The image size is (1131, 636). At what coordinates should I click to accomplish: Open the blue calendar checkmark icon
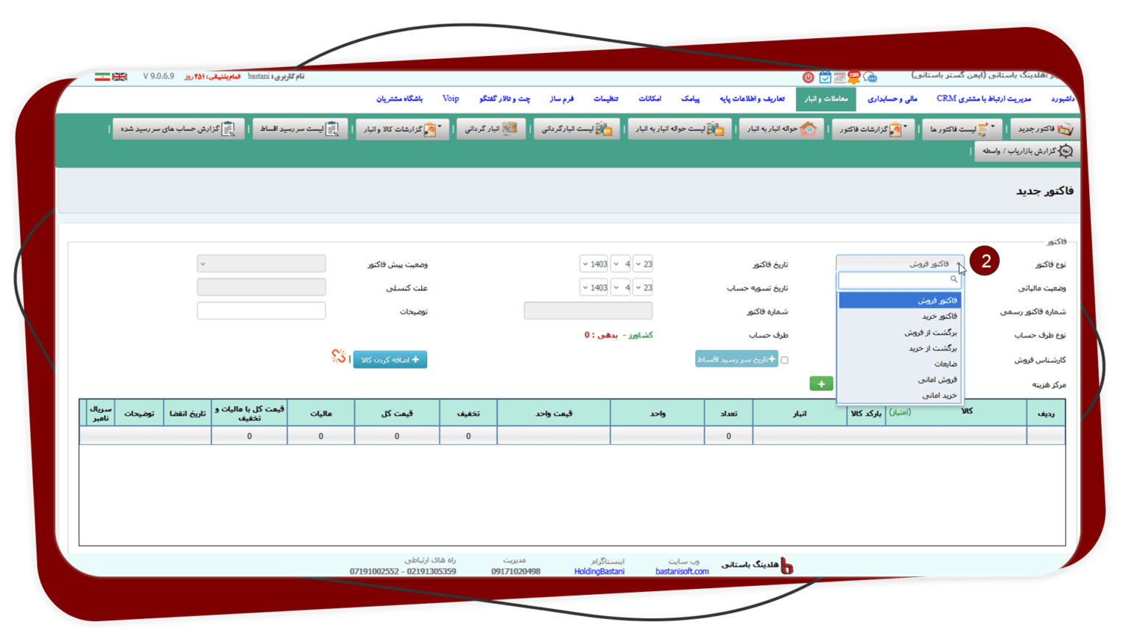(825, 77)
